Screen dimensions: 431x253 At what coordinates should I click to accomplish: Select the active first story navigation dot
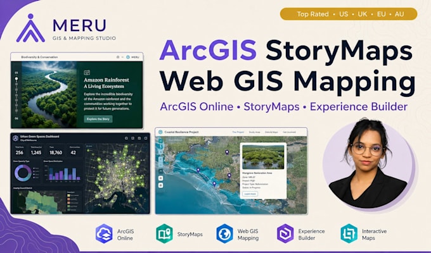pyautogui.click(x=16, y=79)
